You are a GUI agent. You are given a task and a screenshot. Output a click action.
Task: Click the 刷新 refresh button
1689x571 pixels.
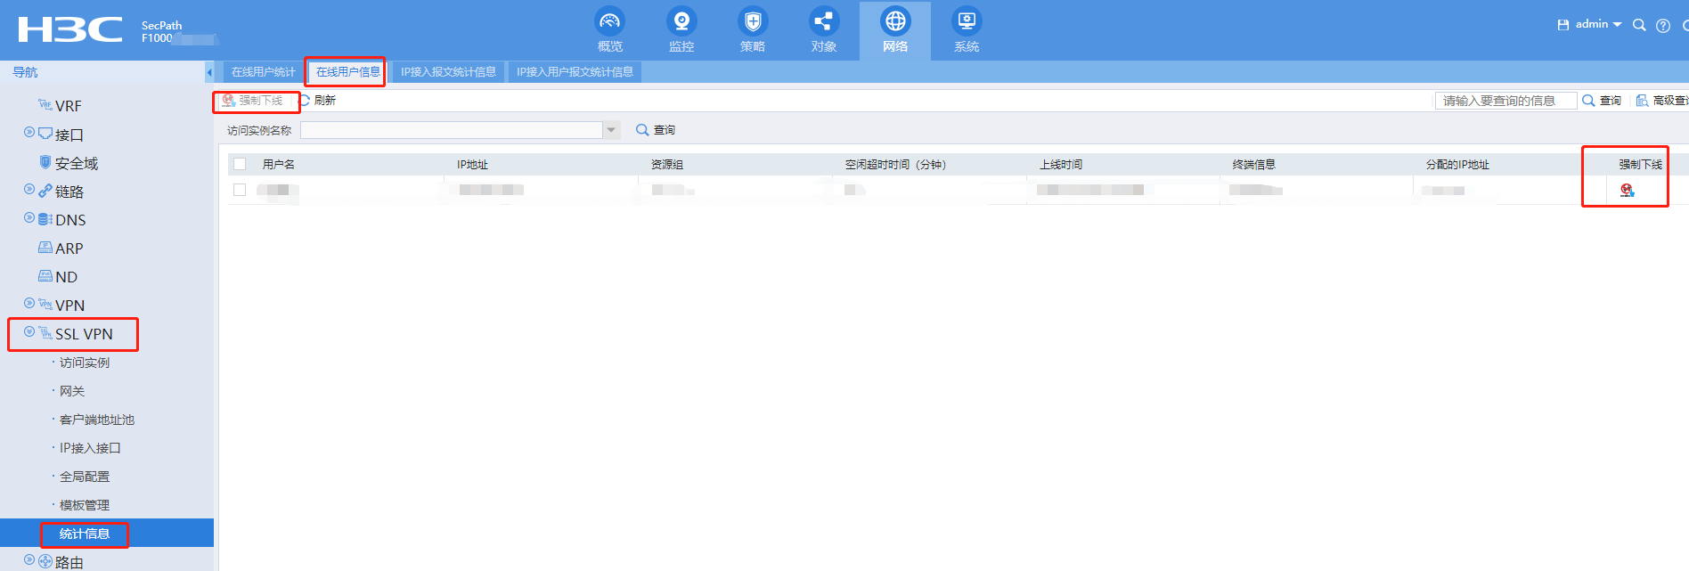tap(317, 101)
